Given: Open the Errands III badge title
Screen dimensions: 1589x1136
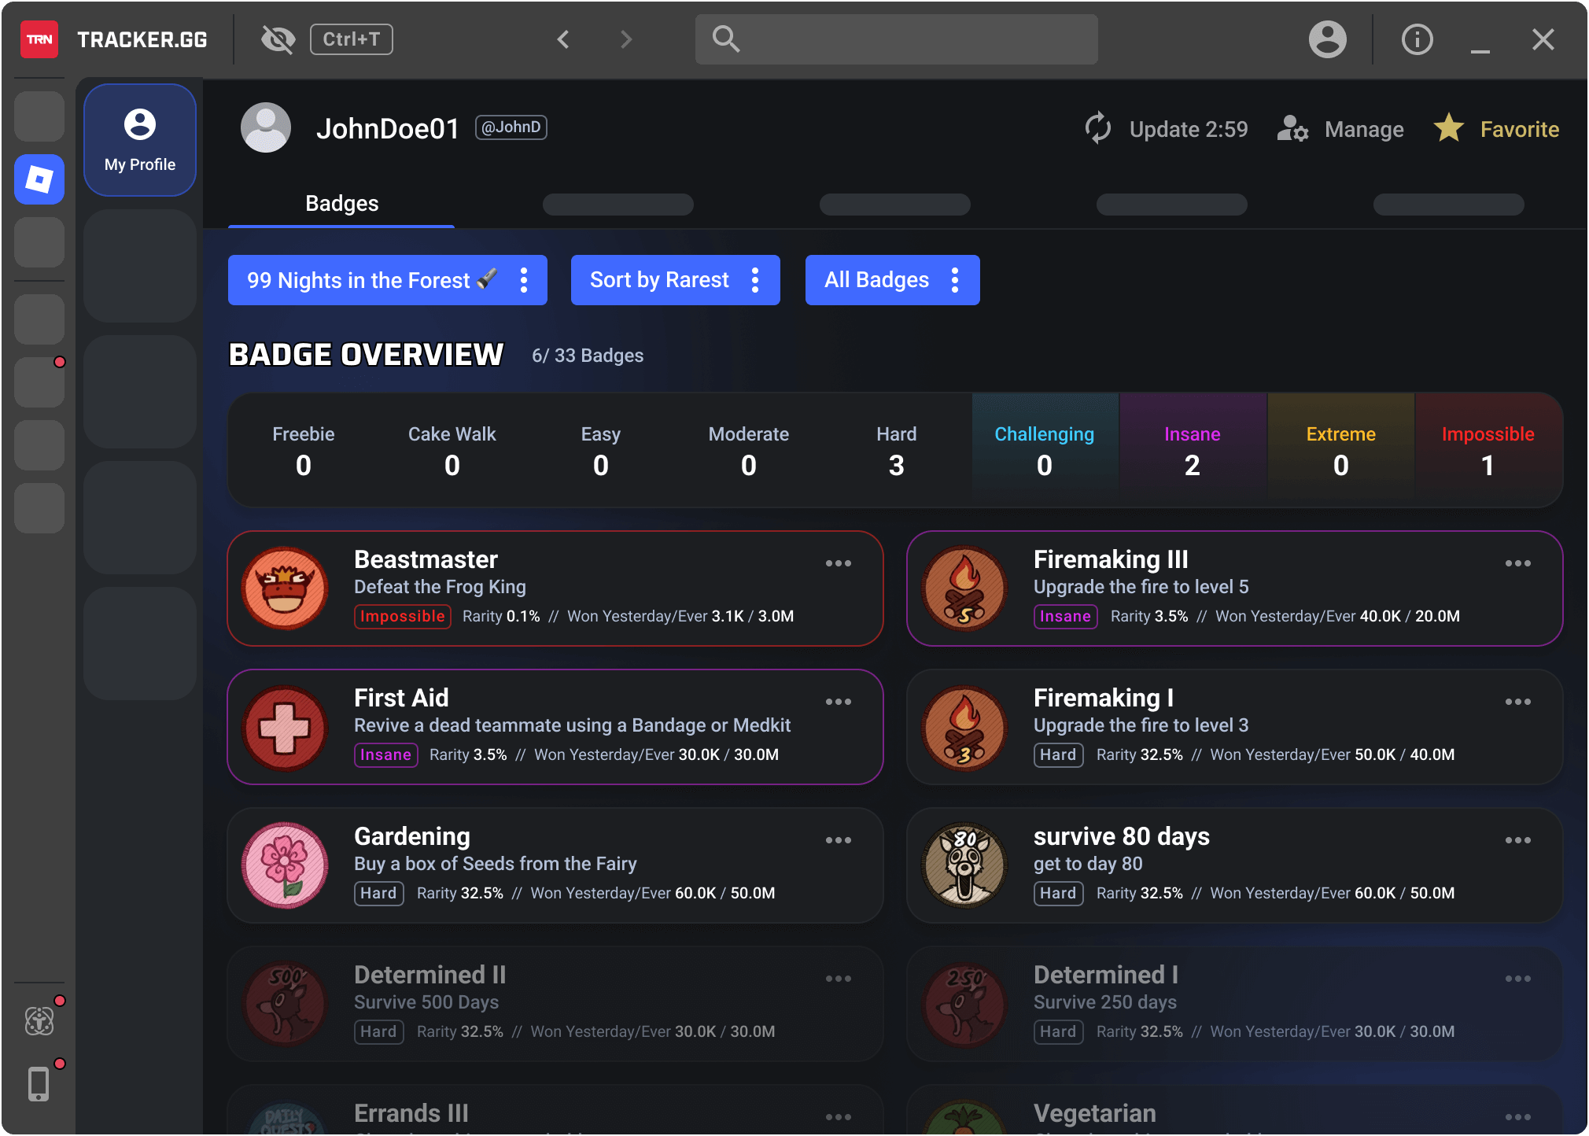Looking at the screenshot, I should 411,1113.
